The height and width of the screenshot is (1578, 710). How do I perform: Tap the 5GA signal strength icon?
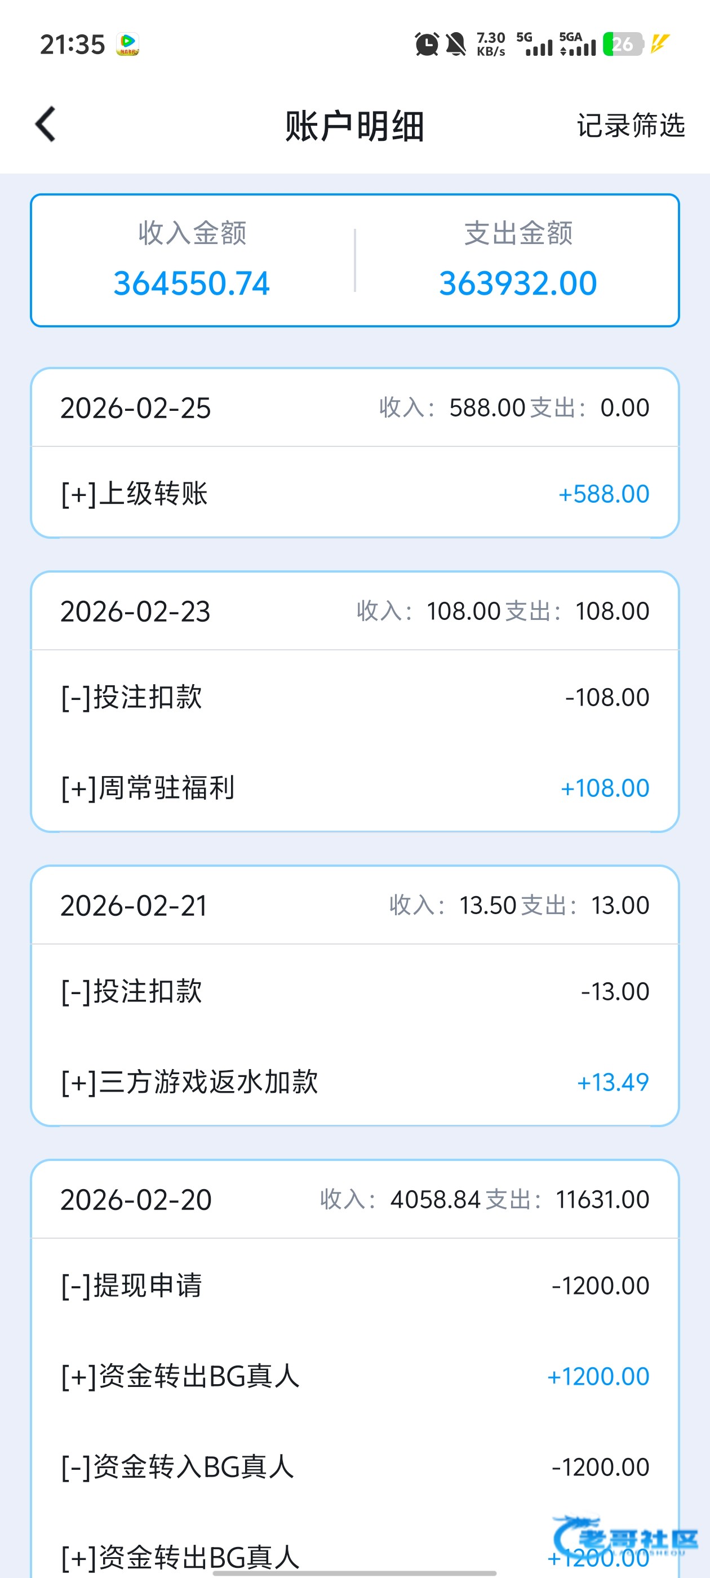click(578, 44)
